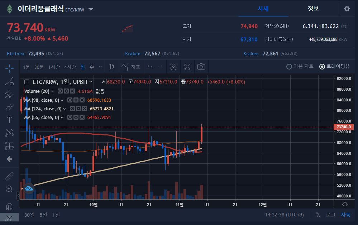
Task: Select the crosshair cursor tool
Action: (9, 68)
